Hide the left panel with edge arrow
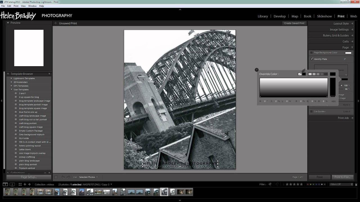Image resolution: width=360 pixels, height=202 pixels. pyautogui.click(x=1, y=101)
